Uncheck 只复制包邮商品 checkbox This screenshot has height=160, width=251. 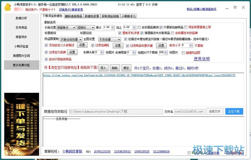pyautogui.click(x=161, y=27)
